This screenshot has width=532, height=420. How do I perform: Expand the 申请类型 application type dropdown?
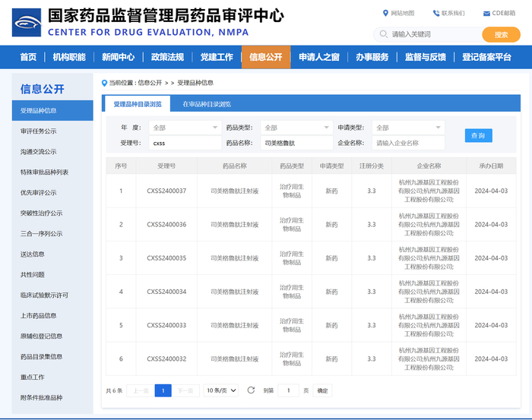tap(408, 128)
